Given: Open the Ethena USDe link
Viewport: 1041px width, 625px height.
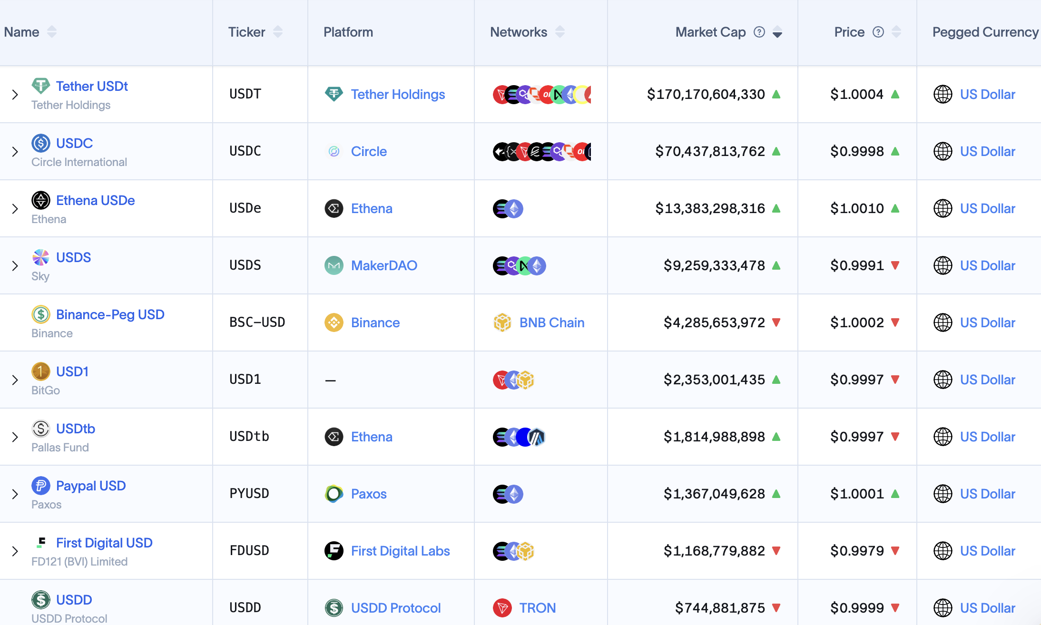Looking at the screenshot, I should click(x=95, y=200).
